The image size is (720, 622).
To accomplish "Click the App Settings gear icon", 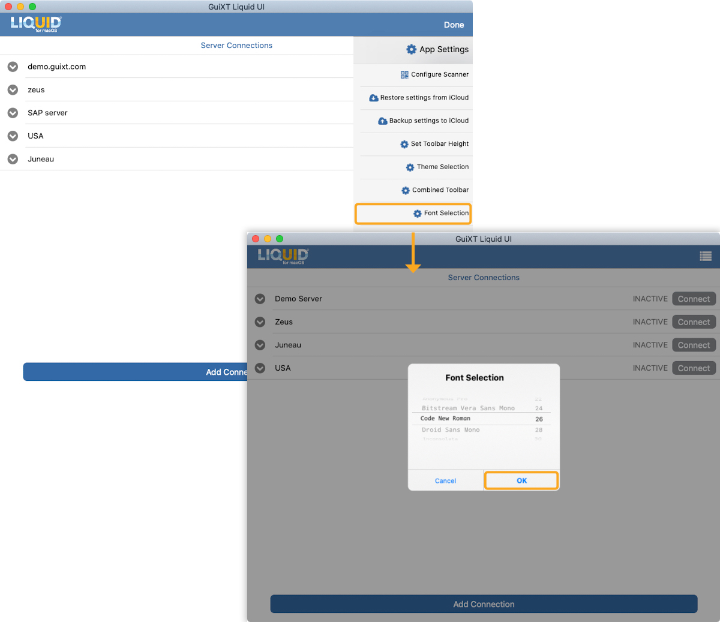I will tap(411, 50).
